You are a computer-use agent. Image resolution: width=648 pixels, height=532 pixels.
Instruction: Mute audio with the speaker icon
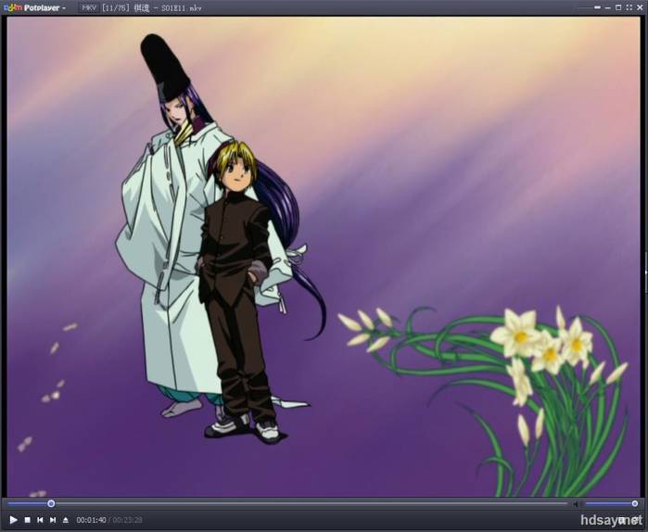tap(576, 504)
